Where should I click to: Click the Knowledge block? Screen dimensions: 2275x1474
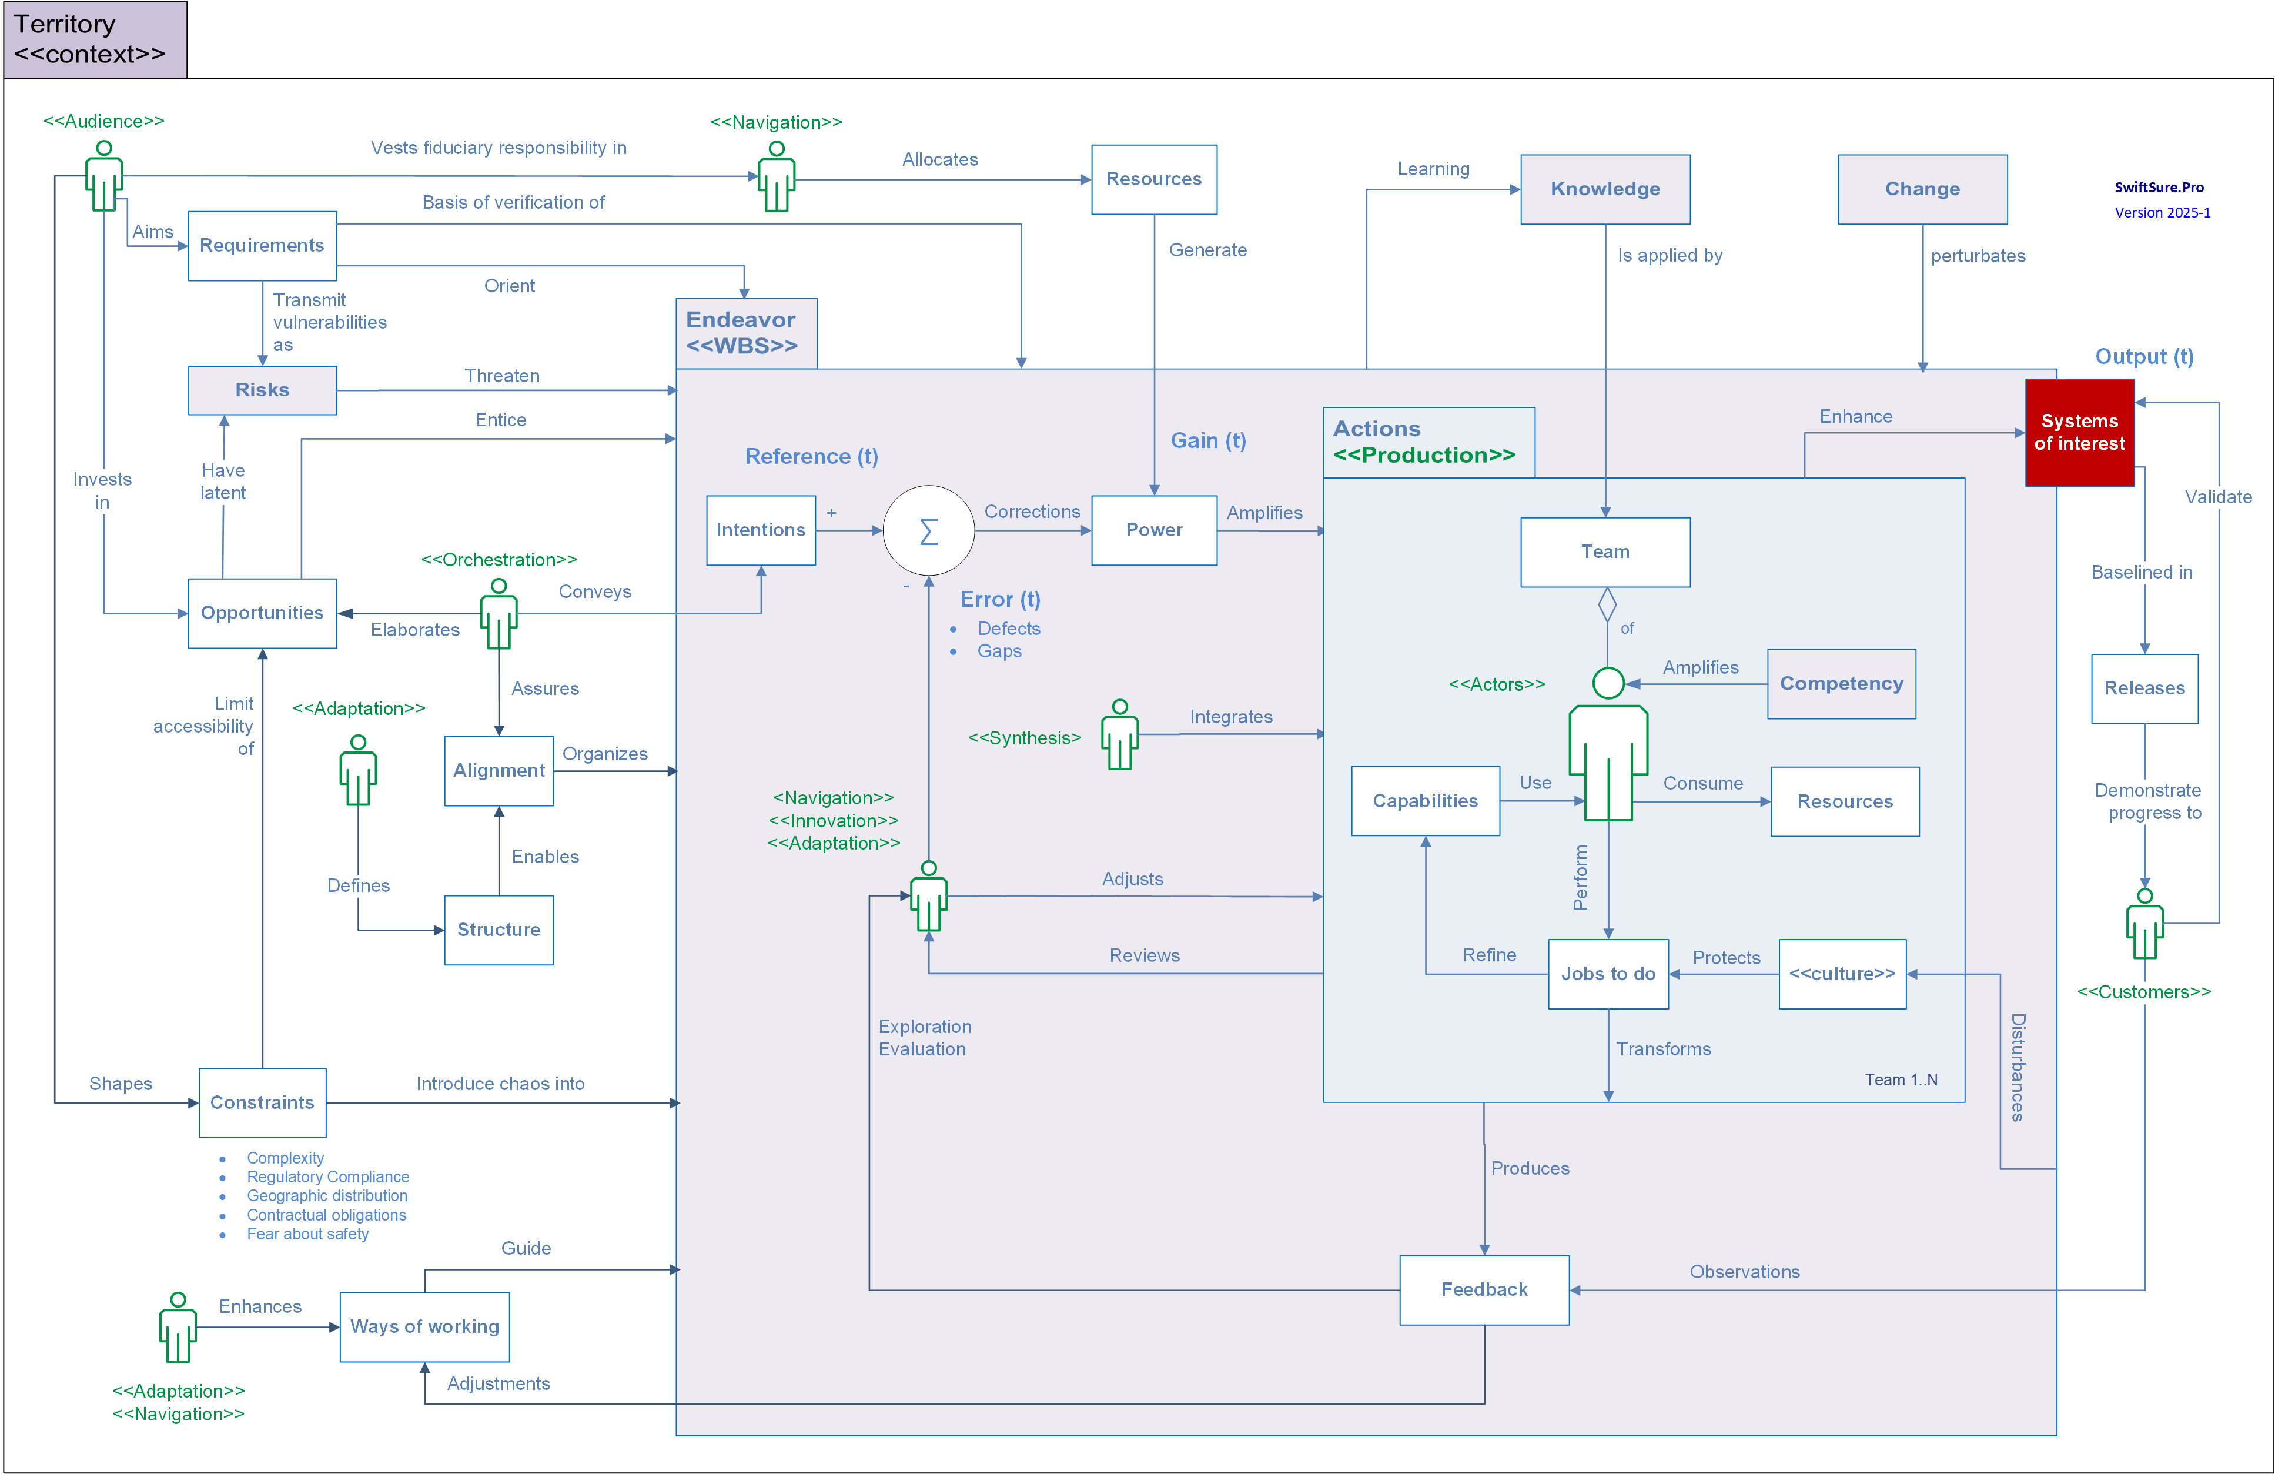(1605, 189)
